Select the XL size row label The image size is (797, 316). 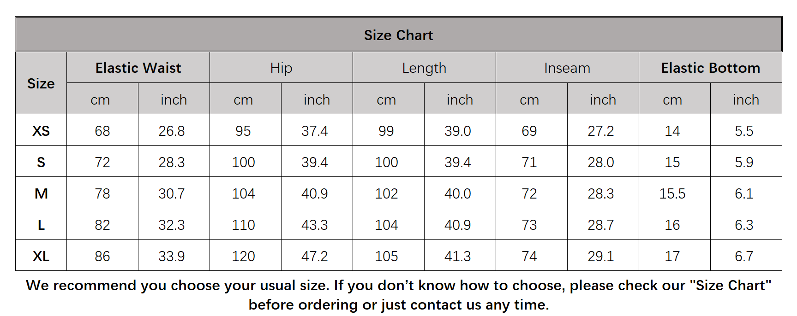point(41,256)
